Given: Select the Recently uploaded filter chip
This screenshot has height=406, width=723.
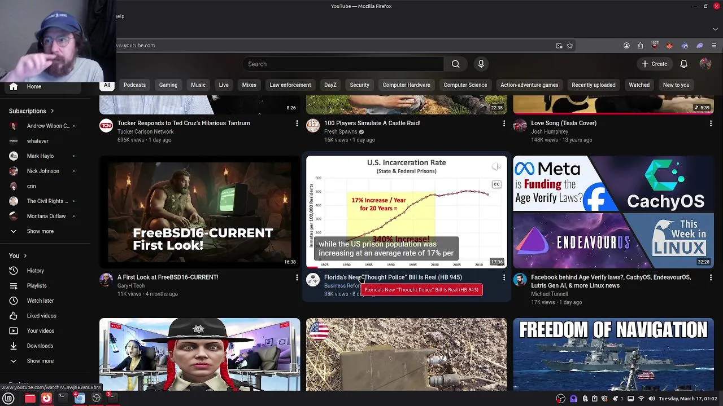Looking at the screenshot, I should [x=594, y=85].
